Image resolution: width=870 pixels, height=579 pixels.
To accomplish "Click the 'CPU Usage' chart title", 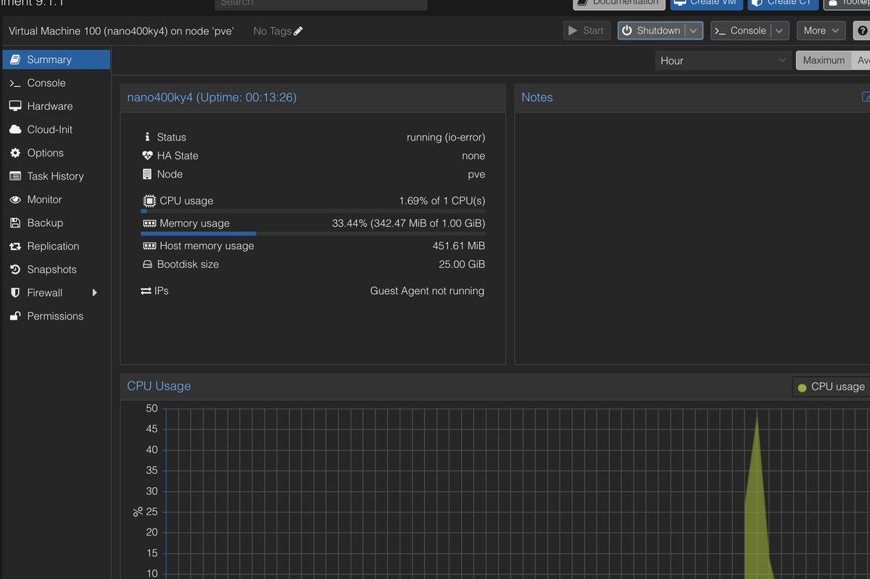I will [159, 386].
